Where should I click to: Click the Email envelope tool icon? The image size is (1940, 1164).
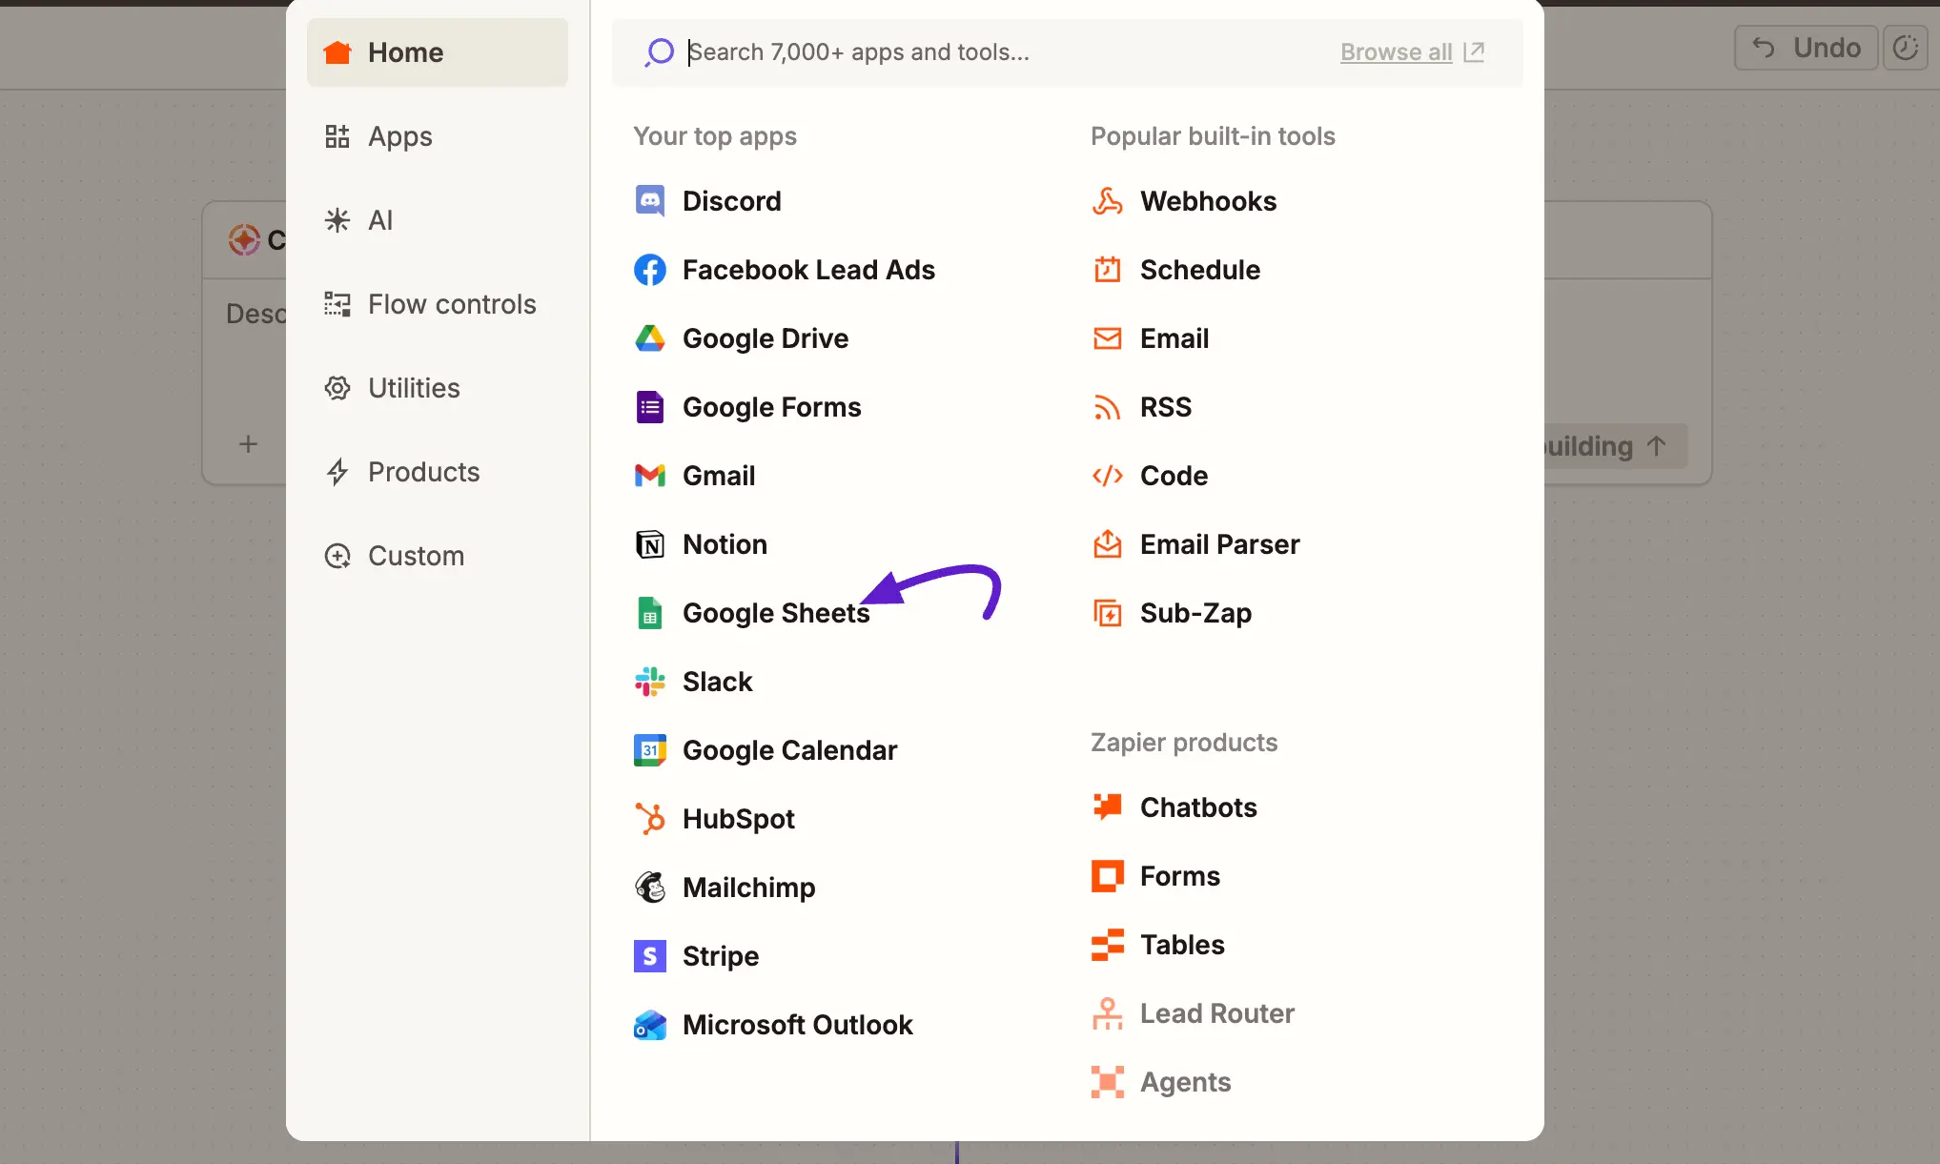click(x=1107, y=338)
